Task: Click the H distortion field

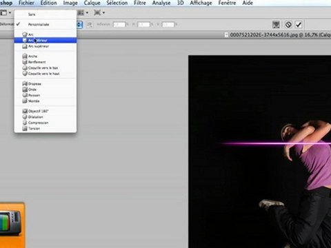Action: (143, 24)
